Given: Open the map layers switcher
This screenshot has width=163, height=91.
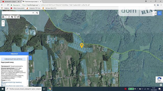Looking at the screenshot, I should click(x=155, y=13).
